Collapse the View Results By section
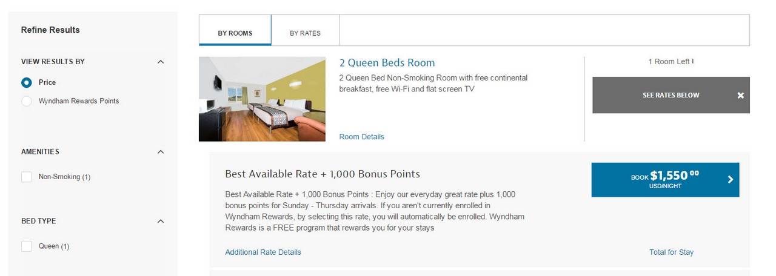Image resolution: width=776 pixels, height=276 pixels. (161, 62)
